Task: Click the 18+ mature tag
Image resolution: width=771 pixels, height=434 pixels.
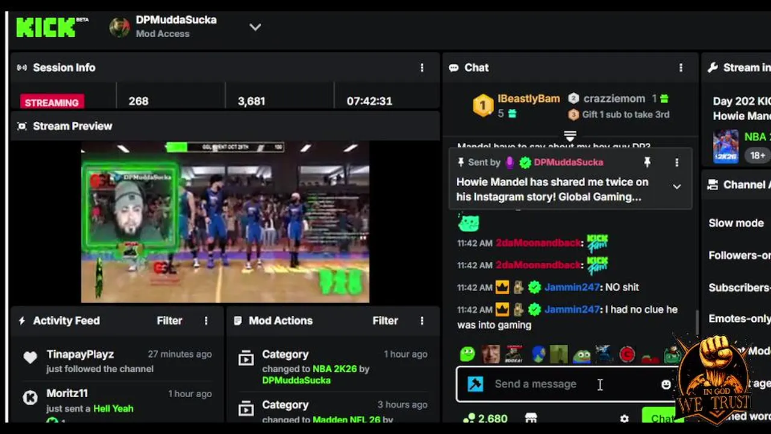Action: click(757, 155)
